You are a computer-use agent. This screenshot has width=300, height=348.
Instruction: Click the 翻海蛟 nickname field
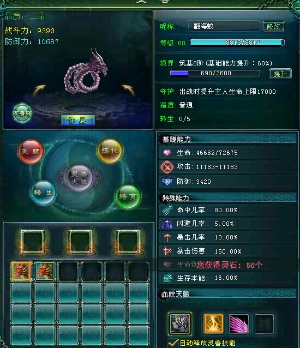224,26
